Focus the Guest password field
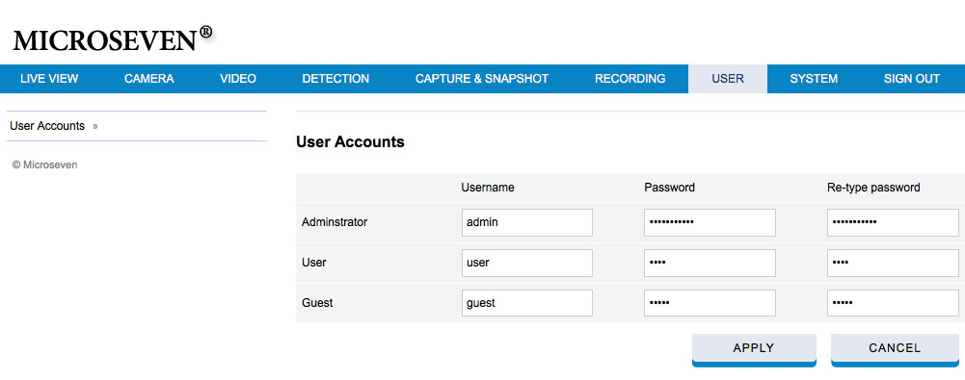 pos(710,303)
